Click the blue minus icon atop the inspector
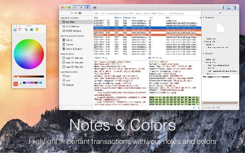This screenshot has height=153, width=245. pos(220,13)
